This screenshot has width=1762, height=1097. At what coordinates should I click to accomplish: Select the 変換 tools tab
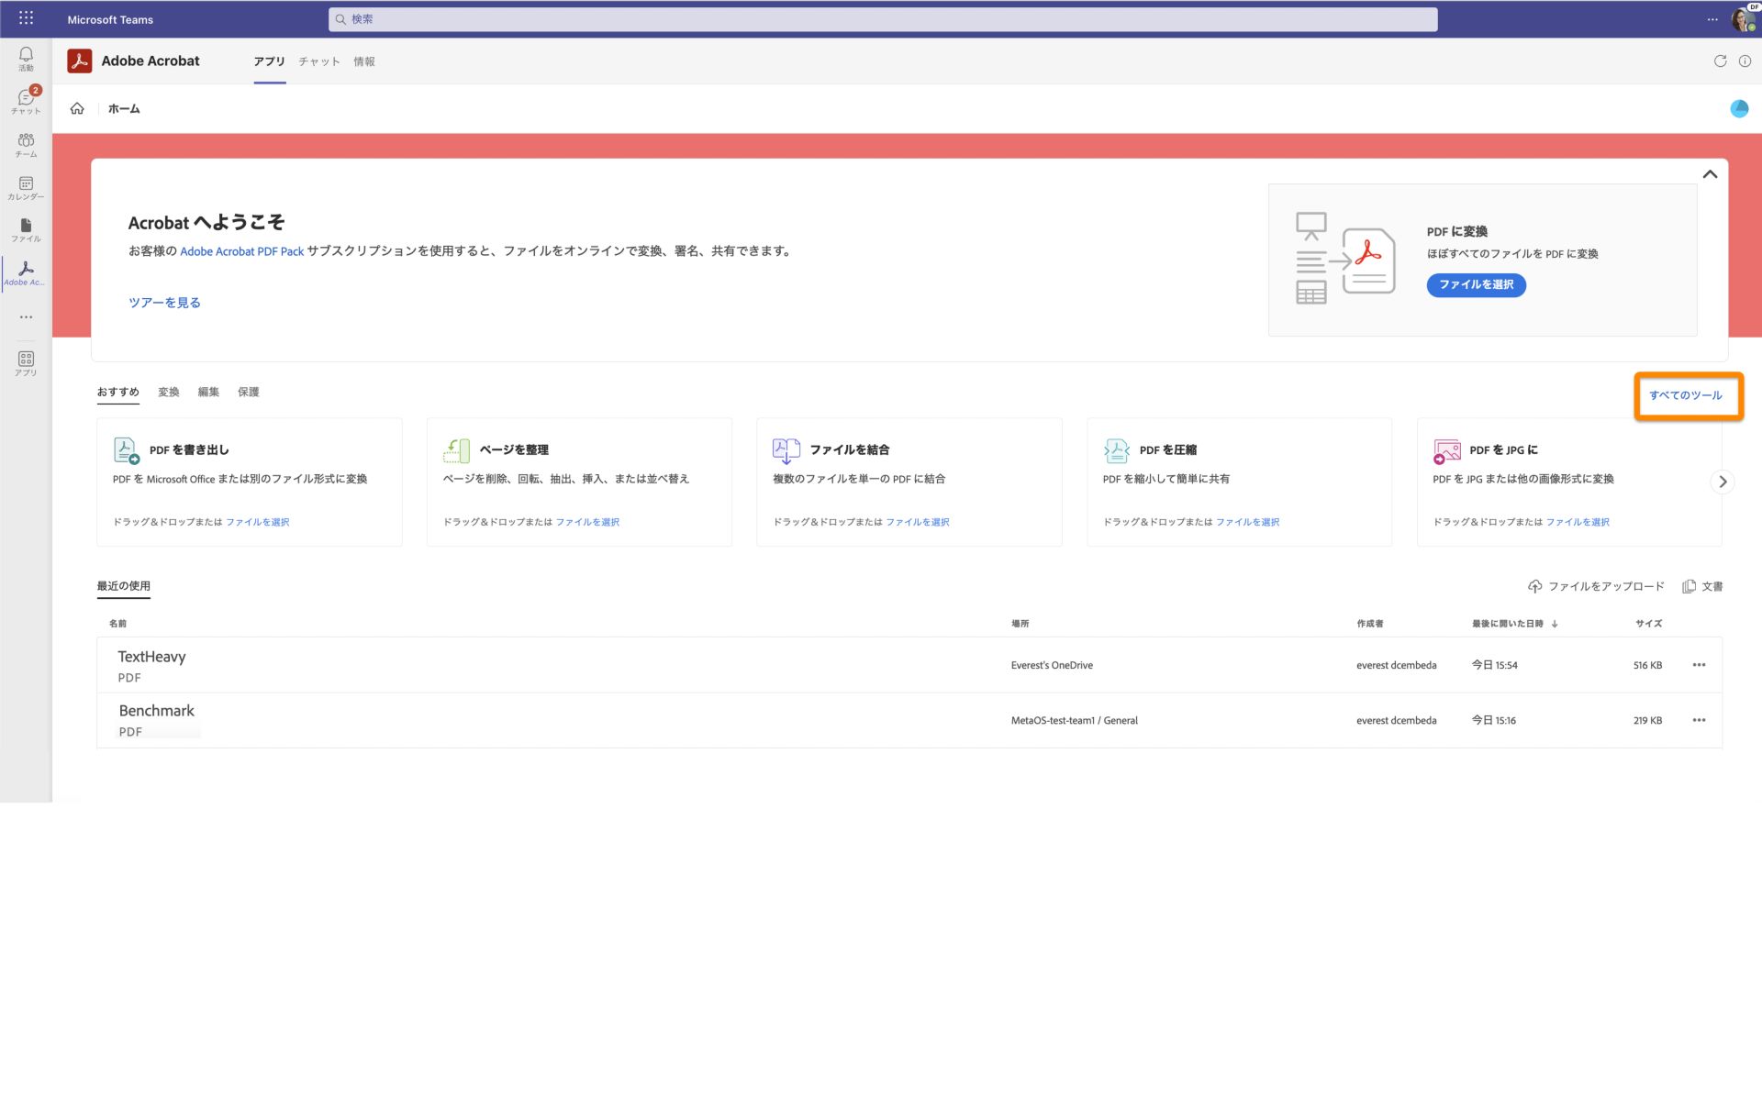click(169, 392)
